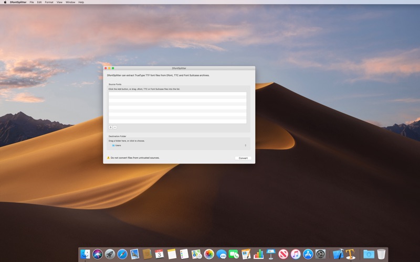Open Calendar icon in the Dock
The image size is (420, 262).
(160, 254)
